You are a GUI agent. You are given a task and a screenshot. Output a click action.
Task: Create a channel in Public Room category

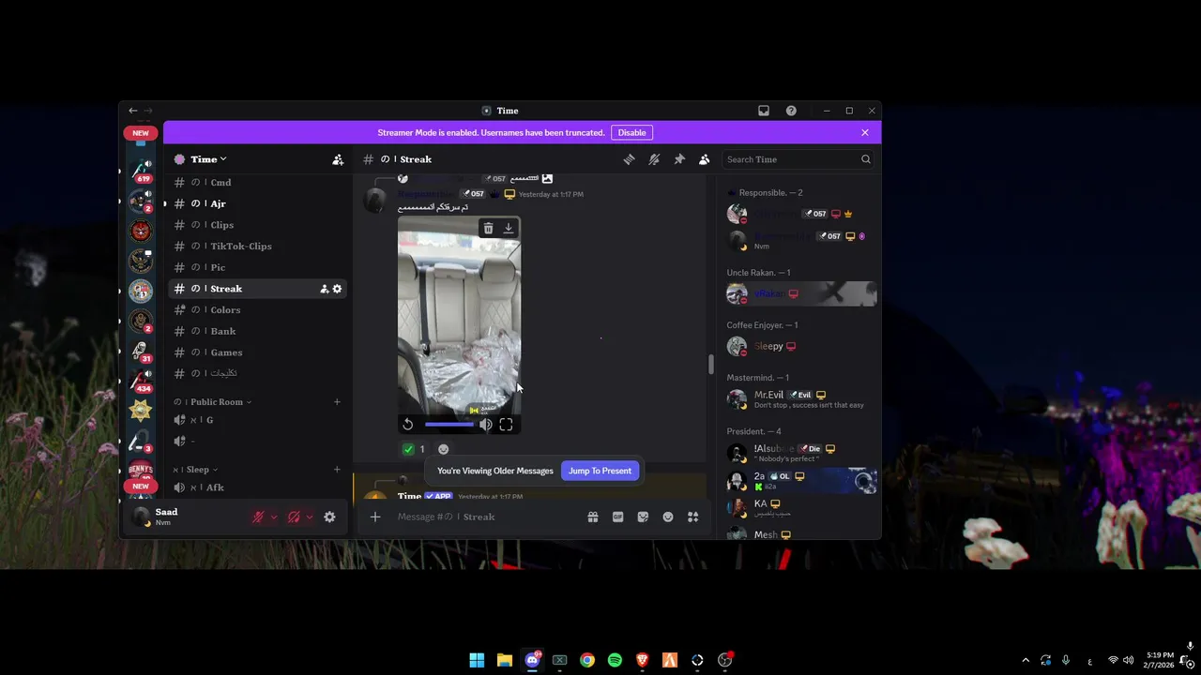337,402
